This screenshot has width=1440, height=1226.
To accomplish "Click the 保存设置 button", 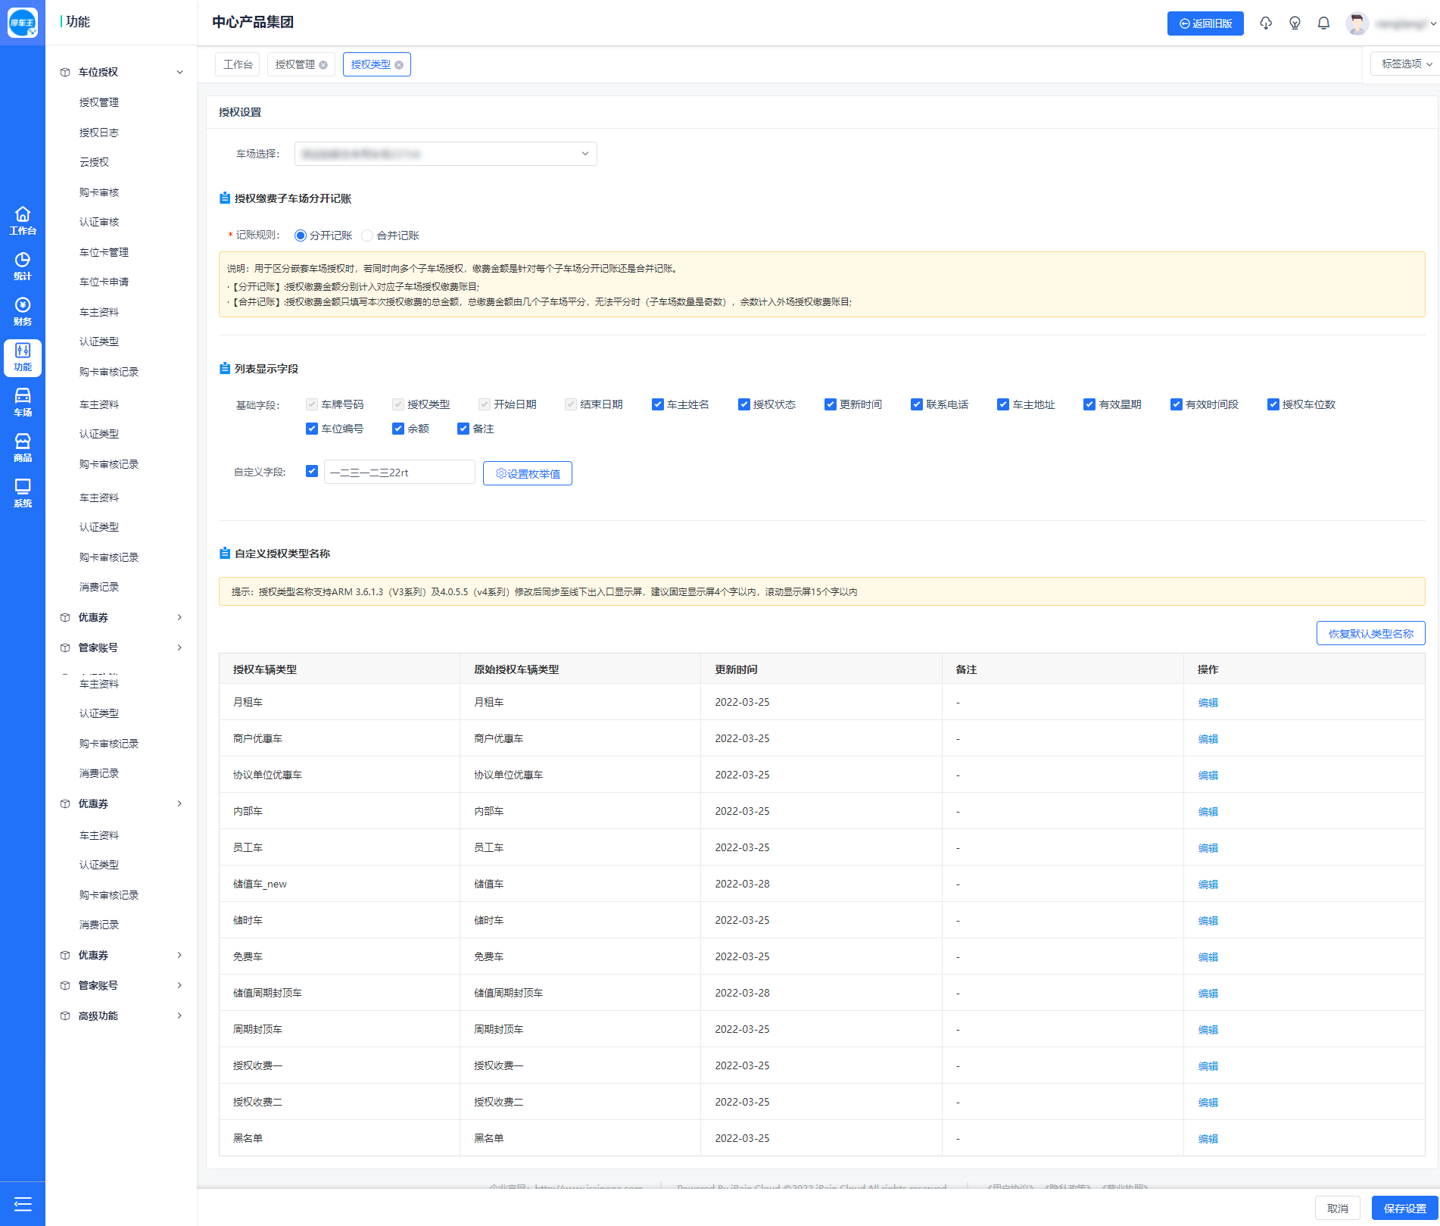I will (1404, 1208).
